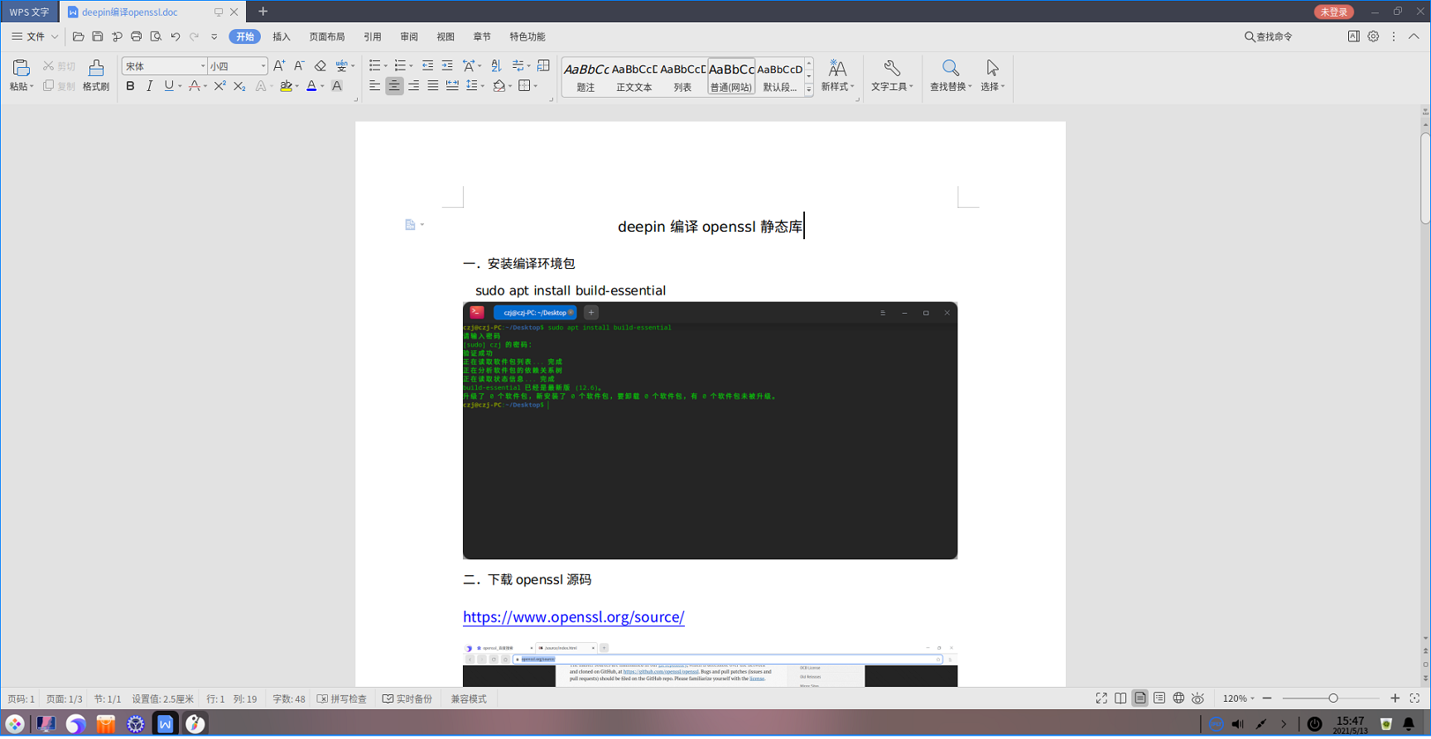This screenshot has width=1431, height=739.
Task: Decrease font size with the A- icon
Action: coord(299,66)
